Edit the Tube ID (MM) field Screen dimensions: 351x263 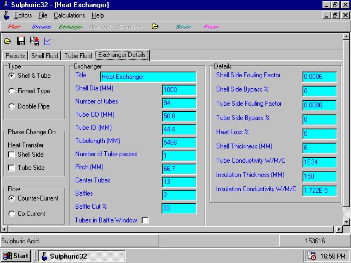[x=179, y=129]
